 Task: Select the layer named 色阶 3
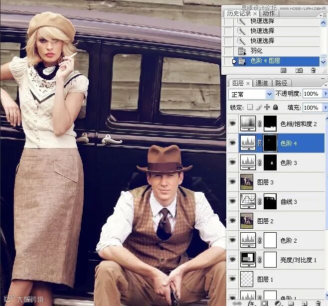click(x=289, y=163)
